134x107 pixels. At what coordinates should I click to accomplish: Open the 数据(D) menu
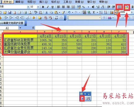[x=79, y=2]
